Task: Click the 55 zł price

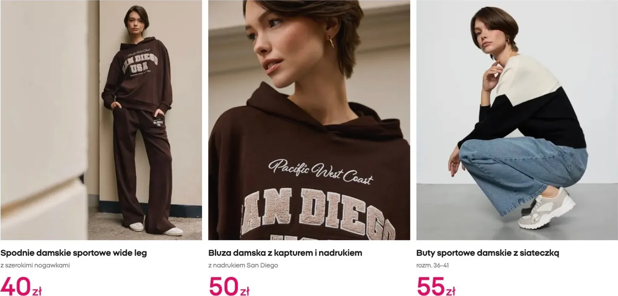Action: tap(436, 286)
